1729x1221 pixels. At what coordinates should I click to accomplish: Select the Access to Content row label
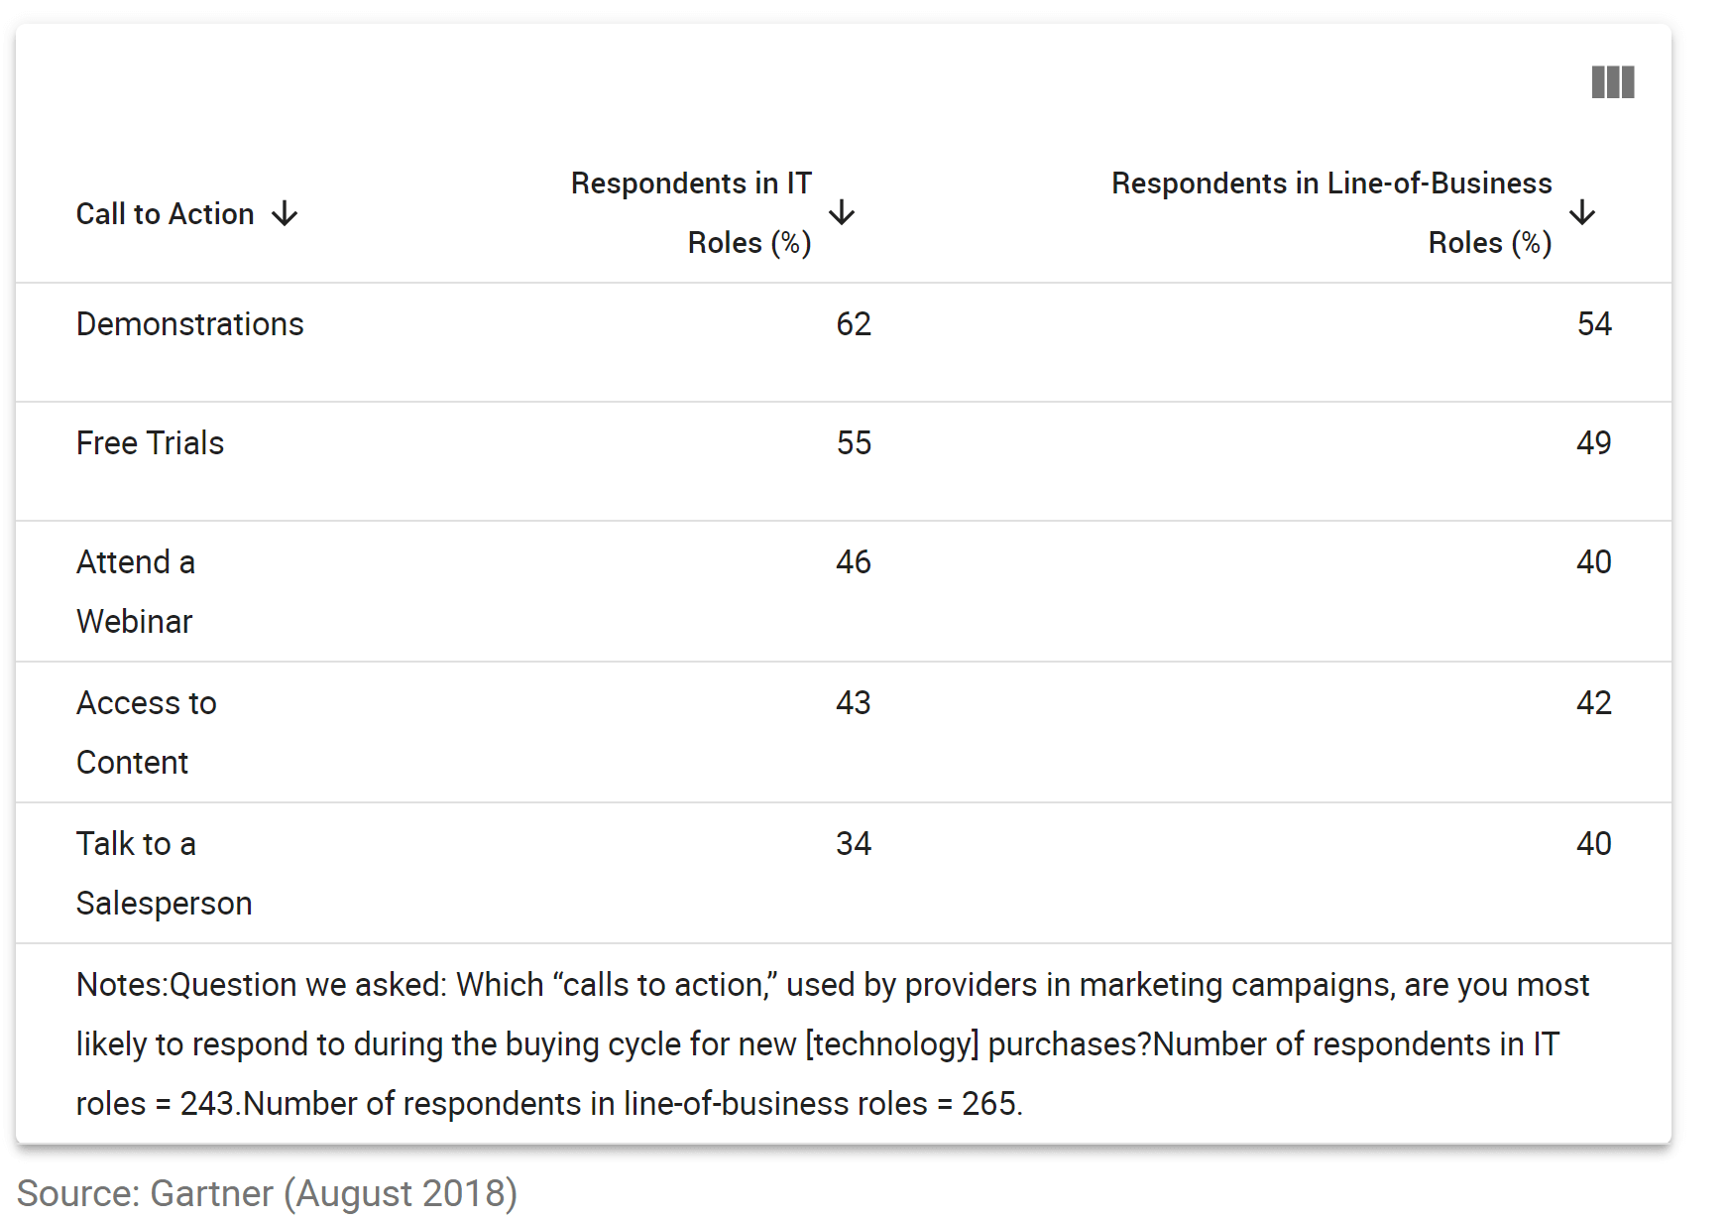pyautogui.click(x=147, y=732)
